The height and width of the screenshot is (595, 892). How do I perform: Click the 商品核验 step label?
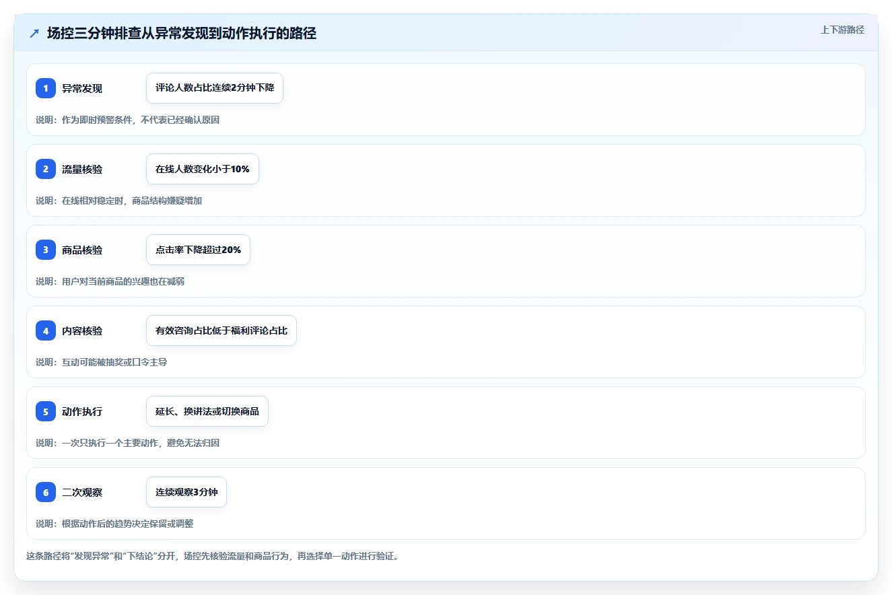pyautogui.click(x=82, y=250)
